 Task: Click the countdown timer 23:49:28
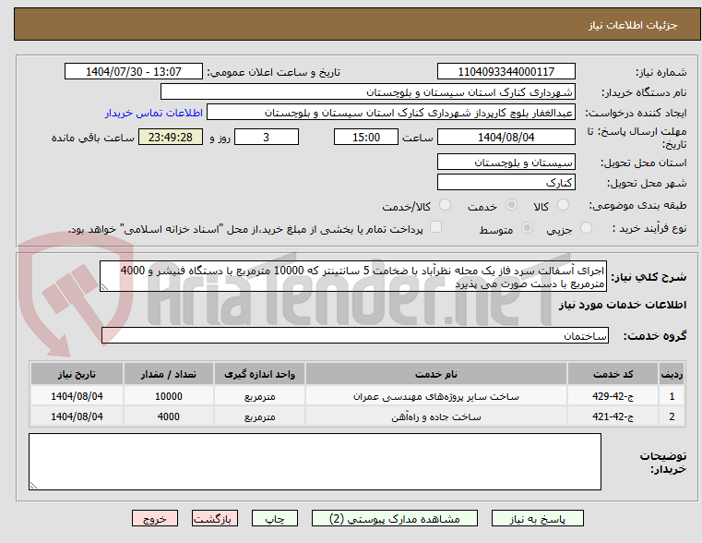170,137
